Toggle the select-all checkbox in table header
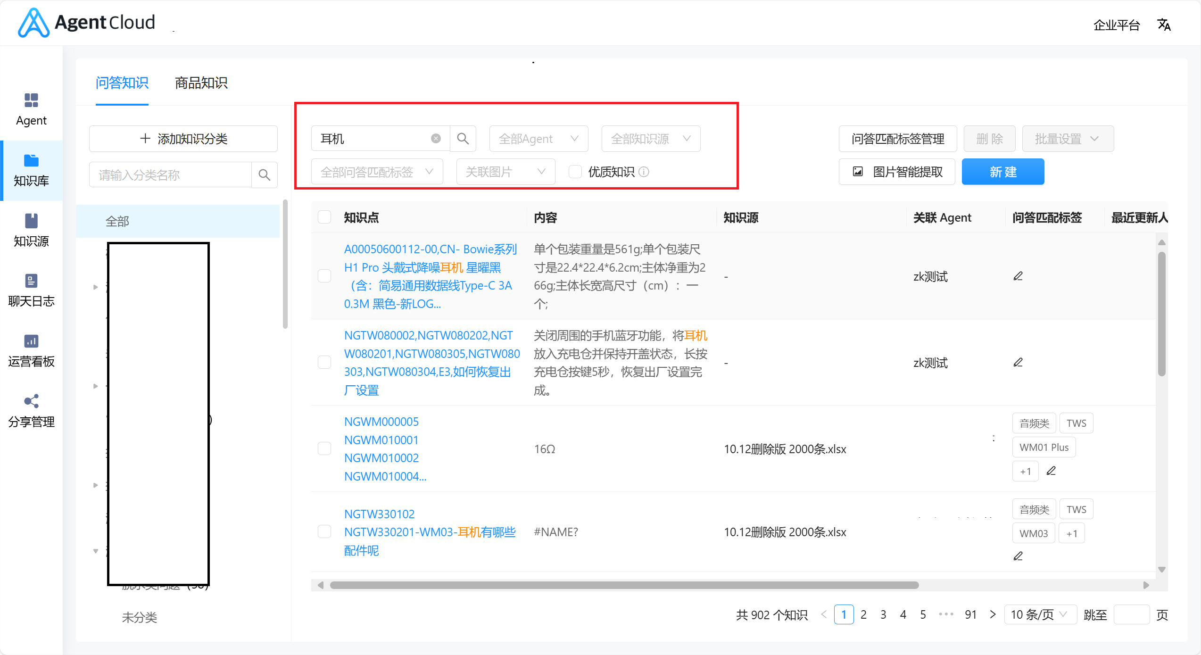 (324, 217)
